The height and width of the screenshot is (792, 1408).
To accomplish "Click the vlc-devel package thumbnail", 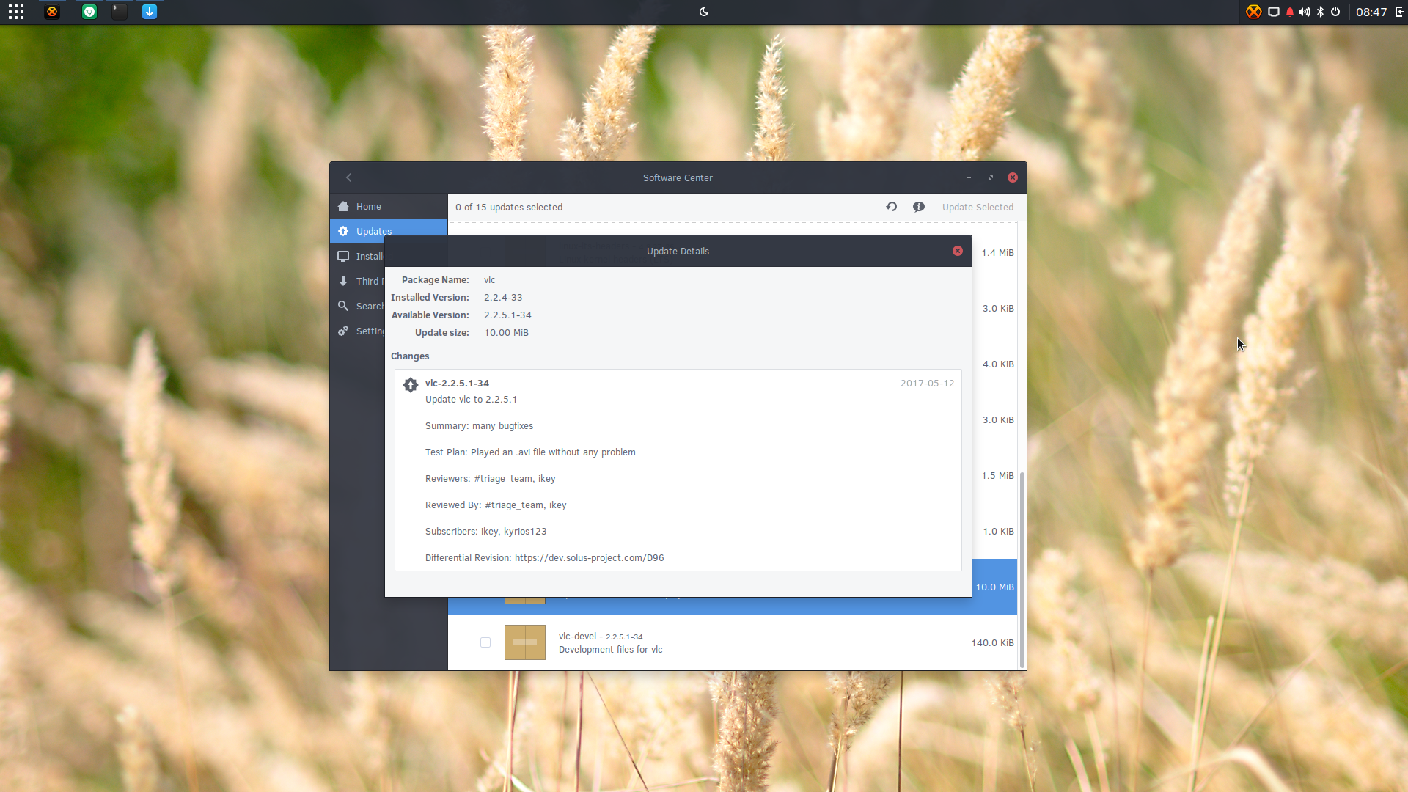I will (x=525, y=642).
